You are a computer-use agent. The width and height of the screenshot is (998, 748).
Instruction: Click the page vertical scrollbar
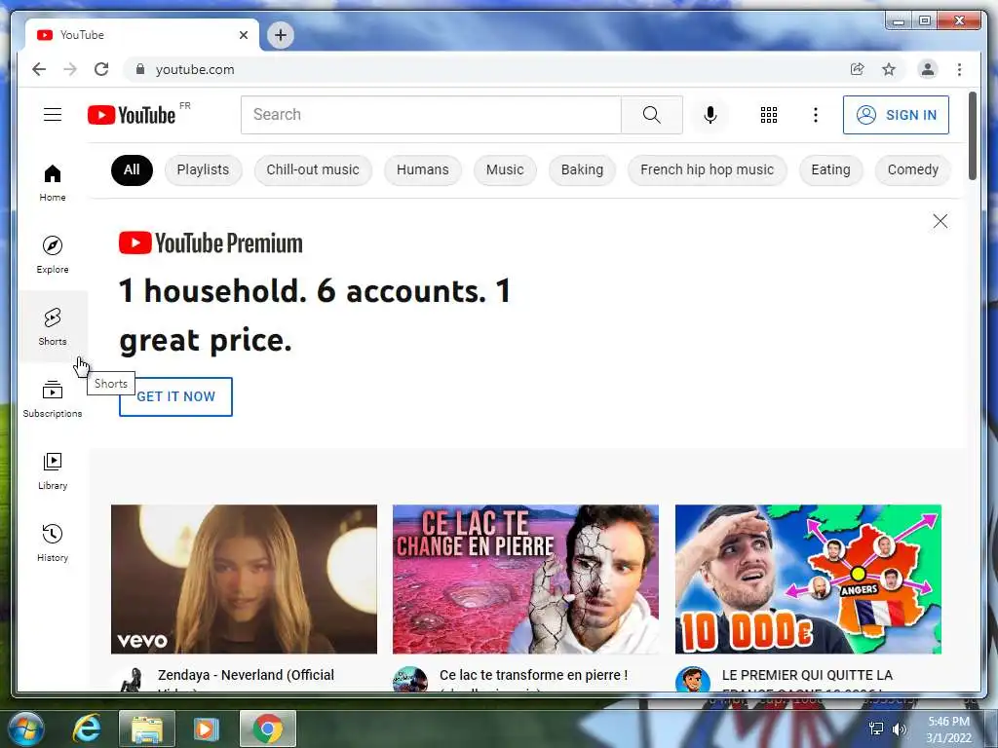point(972,136)
